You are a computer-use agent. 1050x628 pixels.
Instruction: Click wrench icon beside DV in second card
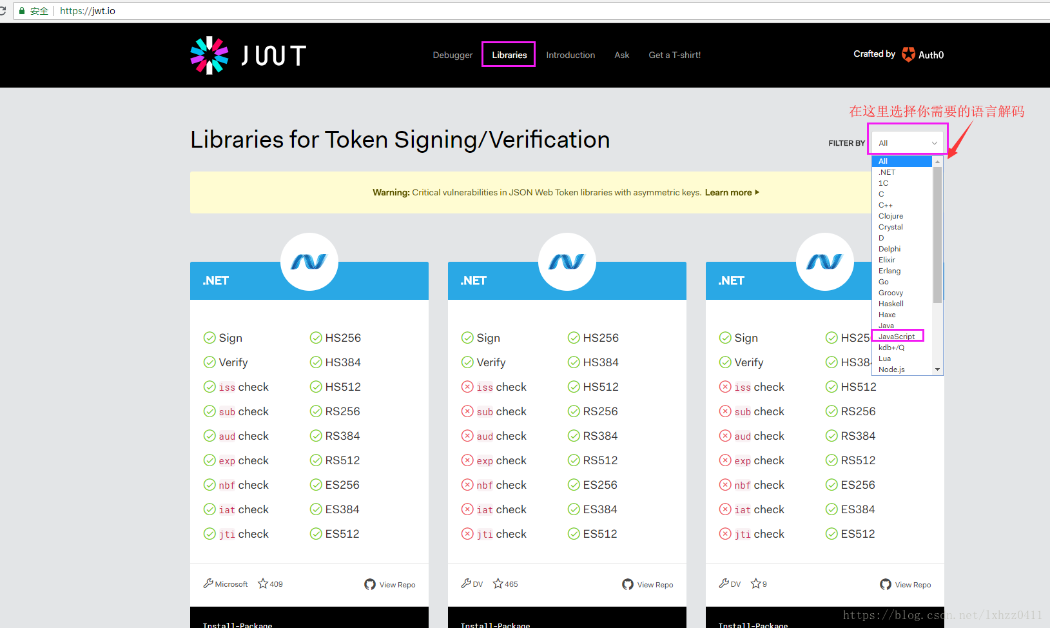click(x=466, y=583)
